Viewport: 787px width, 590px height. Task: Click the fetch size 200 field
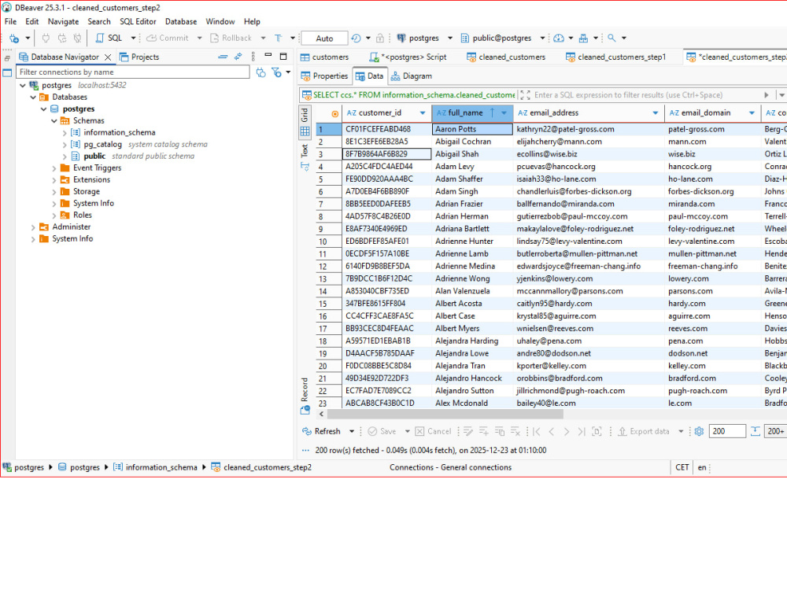click(x=726, y=431)
